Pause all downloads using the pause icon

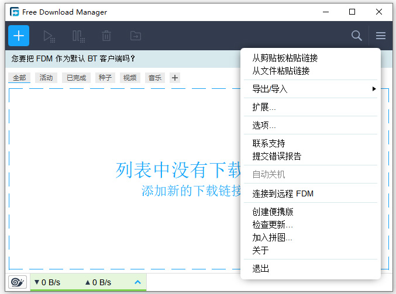[x=78, y=36]
